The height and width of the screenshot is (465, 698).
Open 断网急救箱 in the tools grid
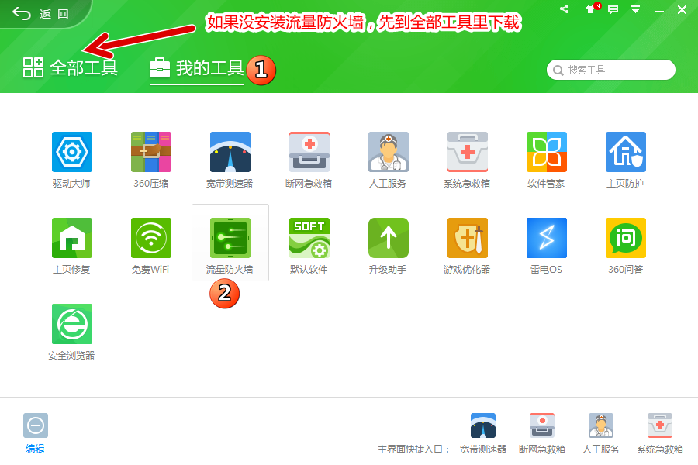pyautogui.click(x=309, y=152)
